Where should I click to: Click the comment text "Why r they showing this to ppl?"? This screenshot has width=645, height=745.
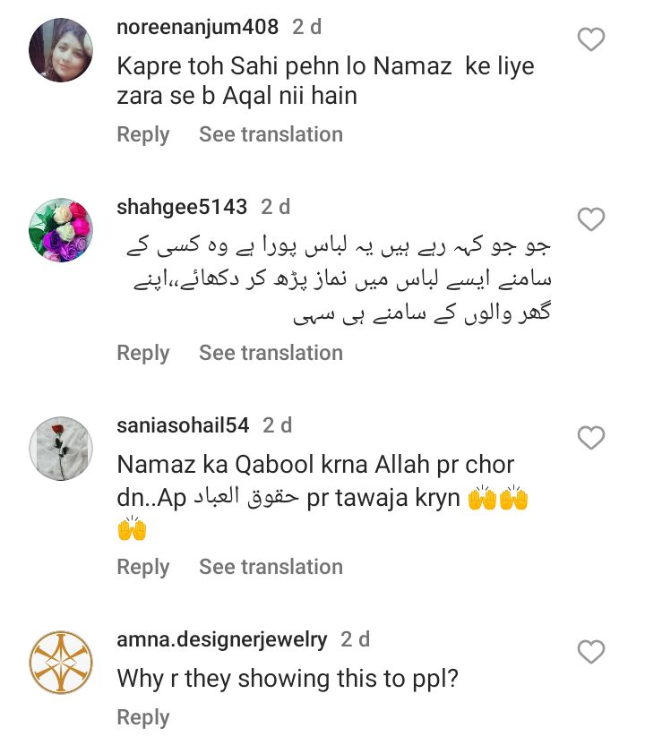[x=288, y=679]
